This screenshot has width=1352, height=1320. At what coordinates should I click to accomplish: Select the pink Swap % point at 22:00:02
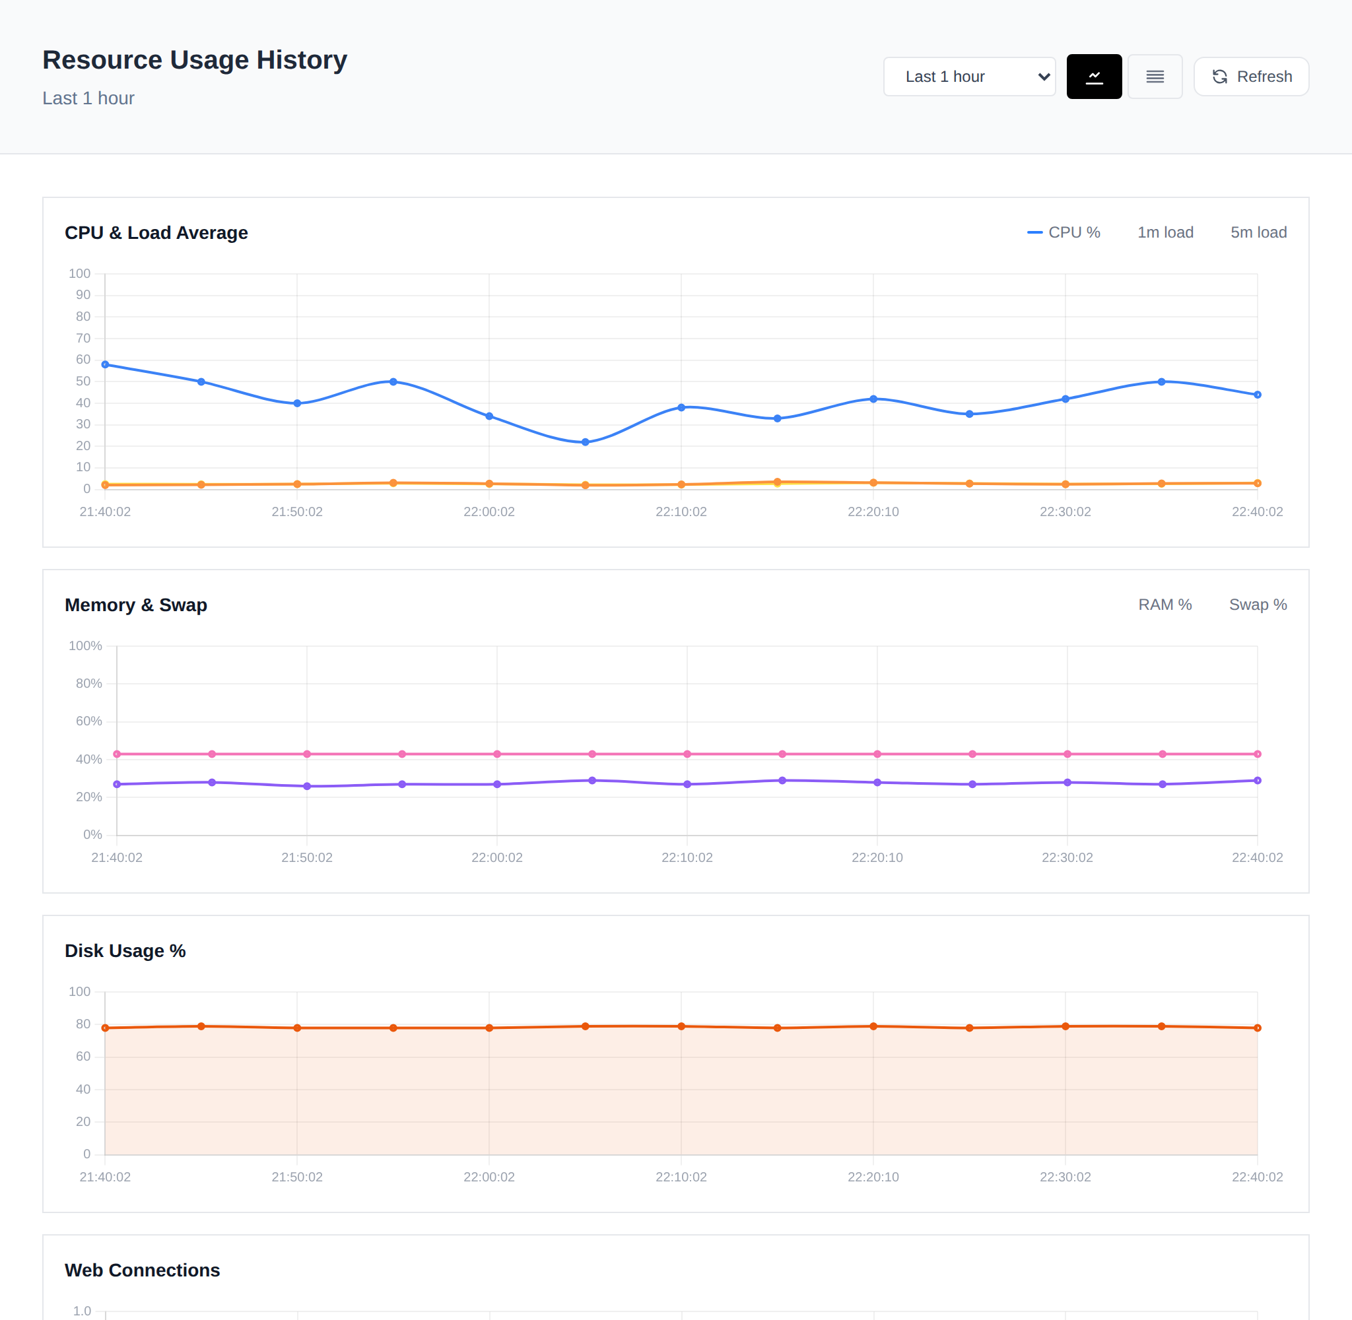click(x=497, y=754)
